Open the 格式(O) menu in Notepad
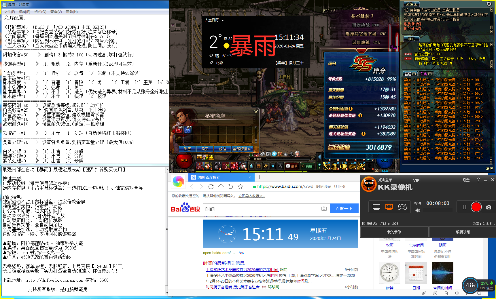 (x=40, y=12)
